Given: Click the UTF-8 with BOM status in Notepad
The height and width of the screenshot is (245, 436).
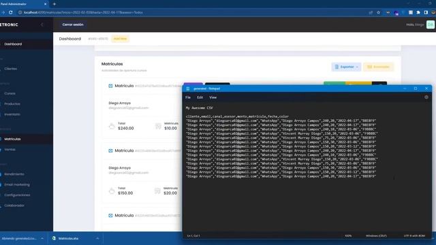Looking at the screenshot, I should (x=414, y=236).
